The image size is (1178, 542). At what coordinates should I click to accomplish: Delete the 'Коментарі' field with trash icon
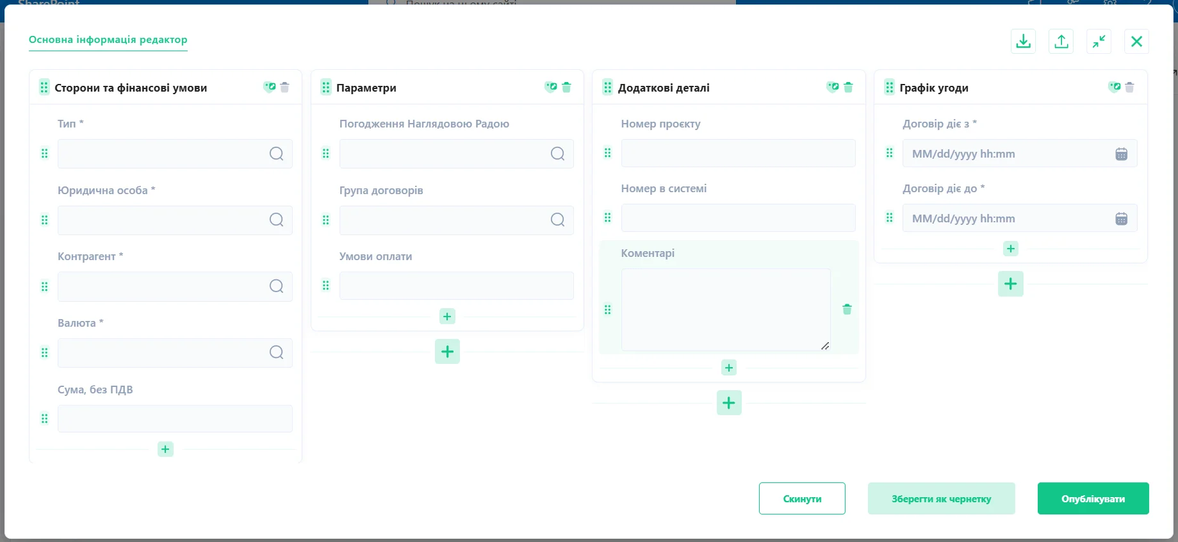coord(847,309)
